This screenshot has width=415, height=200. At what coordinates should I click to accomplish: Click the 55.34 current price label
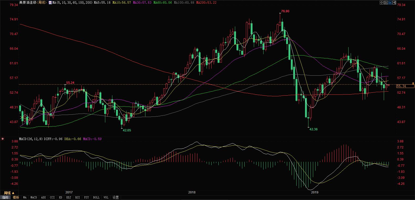402,86
